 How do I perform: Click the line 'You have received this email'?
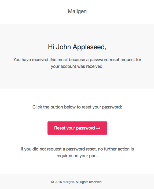[x=77, y=60]
